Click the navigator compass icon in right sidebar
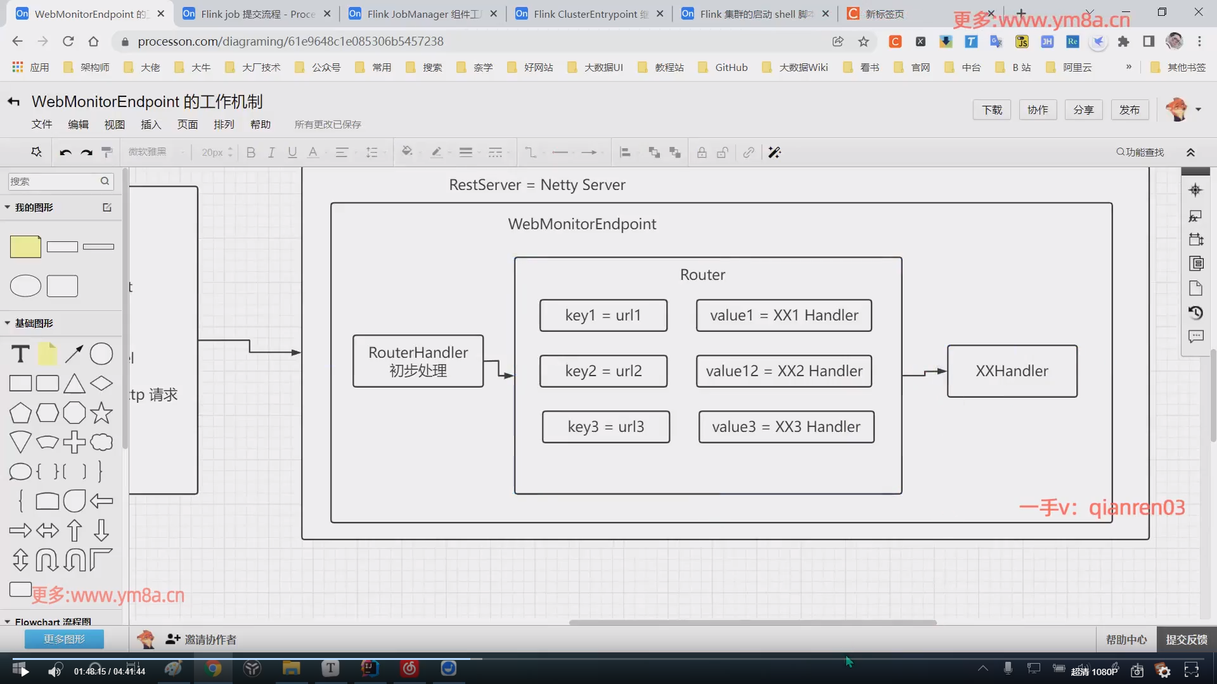1217x684 pixels. click(x=1195, y=190)
